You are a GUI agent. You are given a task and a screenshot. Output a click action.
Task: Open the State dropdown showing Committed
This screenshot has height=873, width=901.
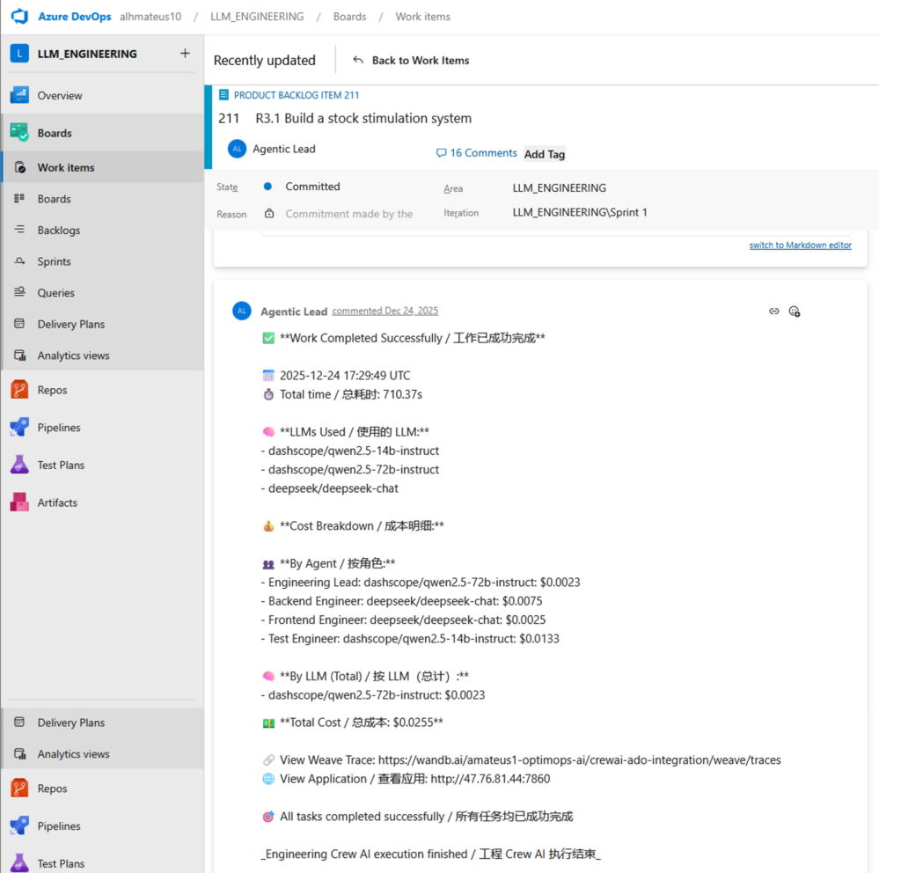click(x=312, y=187)
